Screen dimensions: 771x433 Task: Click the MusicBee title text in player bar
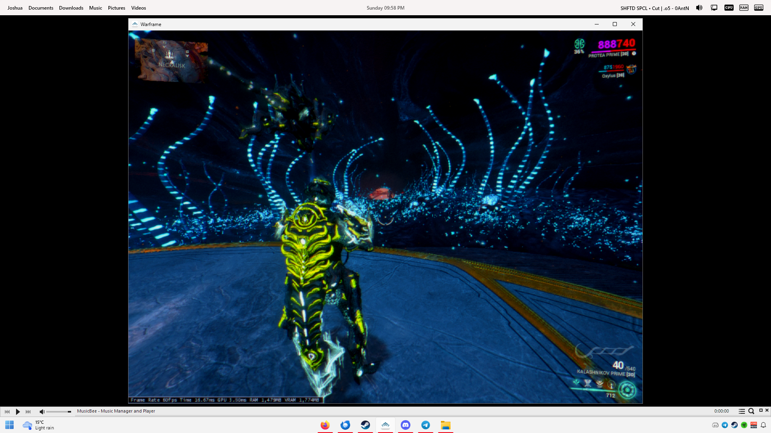point(116,411)
